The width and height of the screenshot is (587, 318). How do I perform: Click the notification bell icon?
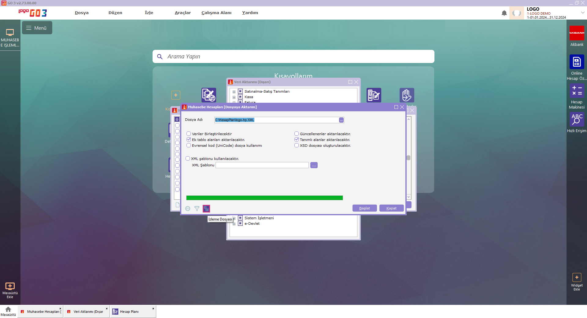coord(504,13)
